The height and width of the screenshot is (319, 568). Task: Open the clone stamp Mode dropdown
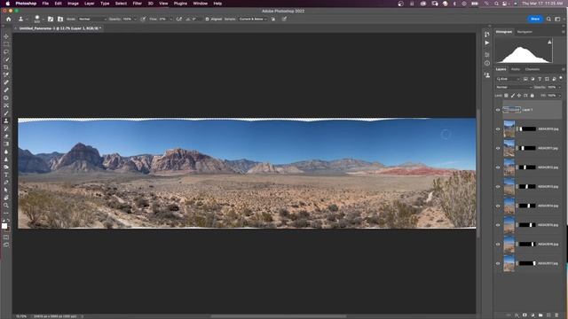tap(92, 19)
